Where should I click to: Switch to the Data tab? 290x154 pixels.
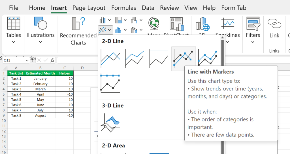pyautogui.click(x=148, y=8)
